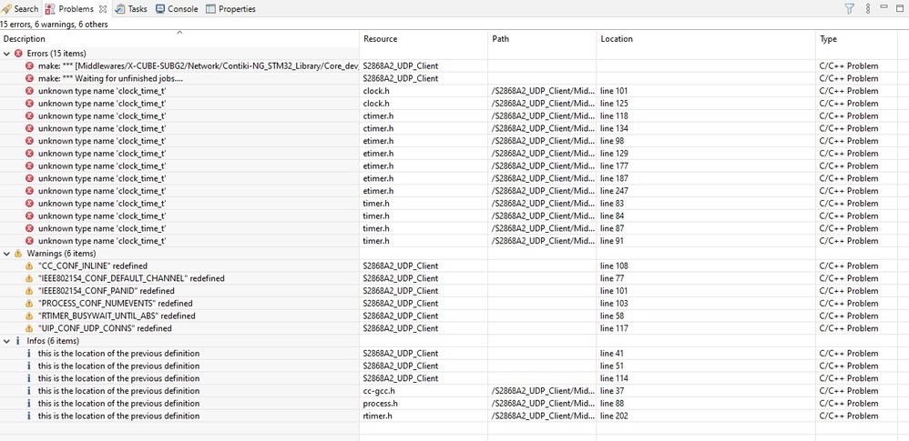Click error icon on etimer.h line 177 row

coord(29,166)
